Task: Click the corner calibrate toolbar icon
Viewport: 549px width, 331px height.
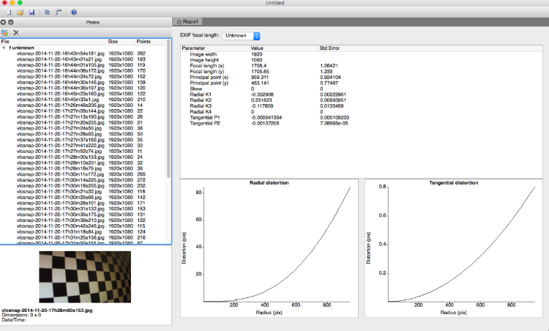Action: [x=59, y=12]
